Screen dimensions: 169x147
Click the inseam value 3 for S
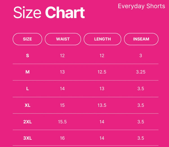pyautogui.click(x=141, y=56)
